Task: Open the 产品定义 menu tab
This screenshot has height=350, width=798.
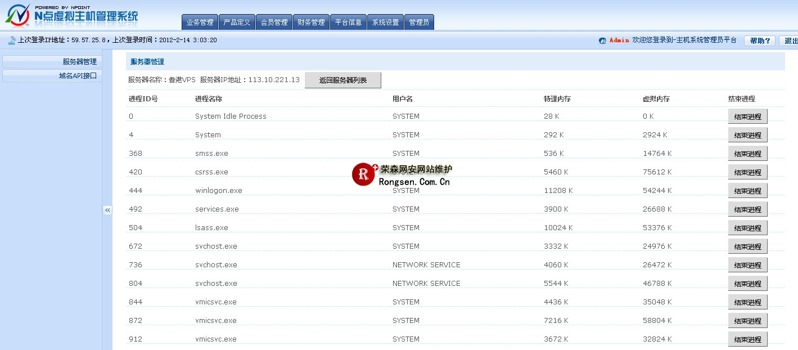Action: pos(237,23)
